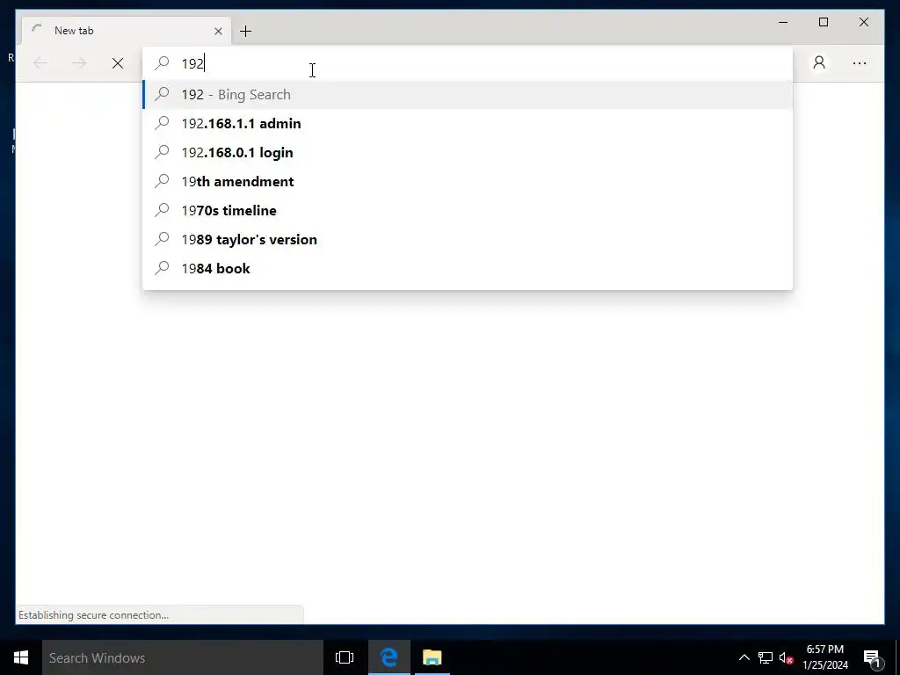Open File Explorer from the taskbar
Image resolution: width=900 pixels, height=675 pixels.
[x=432, y=657]
